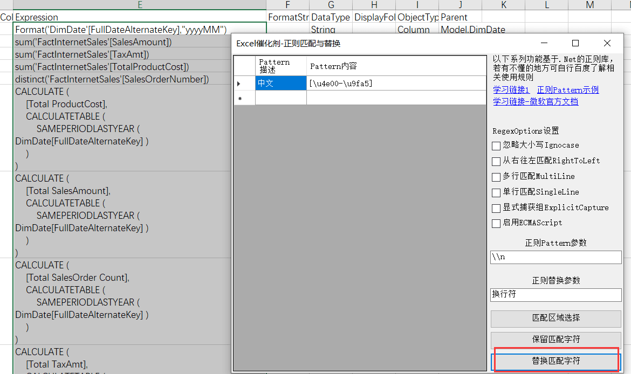
Task: Select column K header in spreadsheet
Action: point(503,5)
